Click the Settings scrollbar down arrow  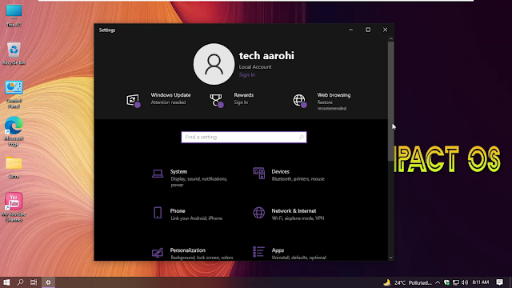click(391, 258)
